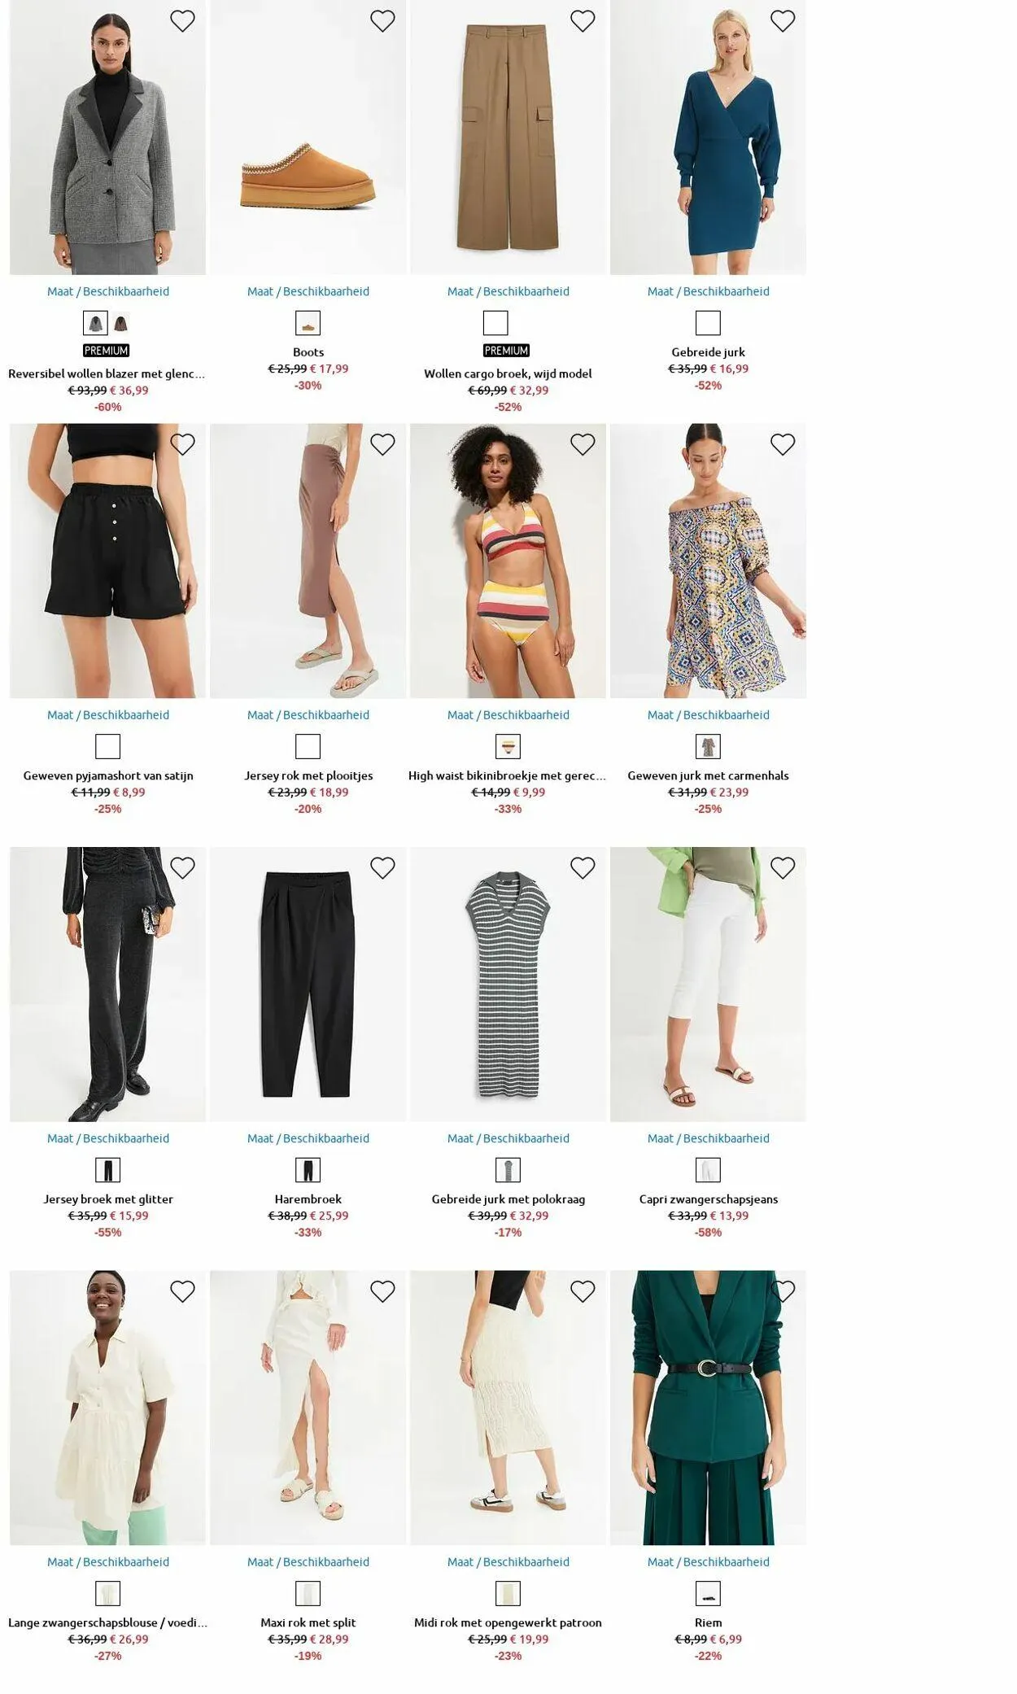Favorite the Geweven pyjamashort van satijn

tap(182, 444)
